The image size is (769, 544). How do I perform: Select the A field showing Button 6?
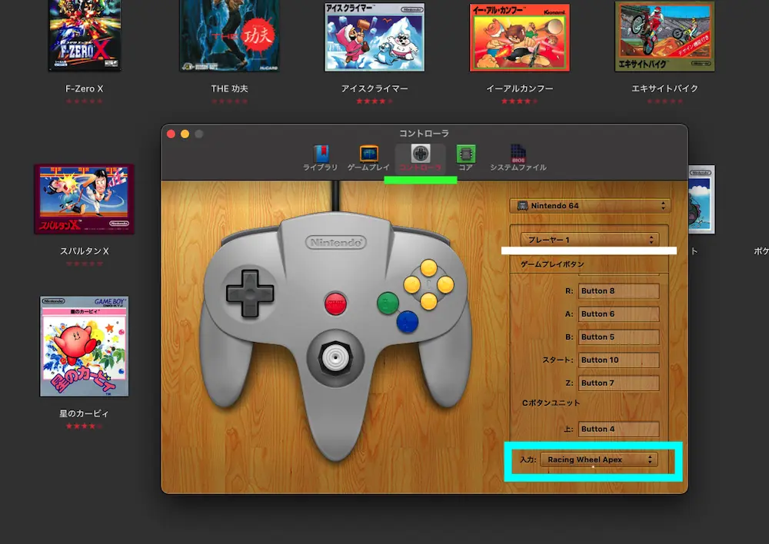(x=618, y=314)
